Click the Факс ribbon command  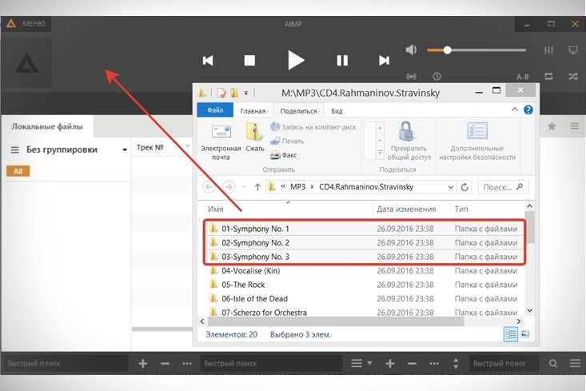283,155
